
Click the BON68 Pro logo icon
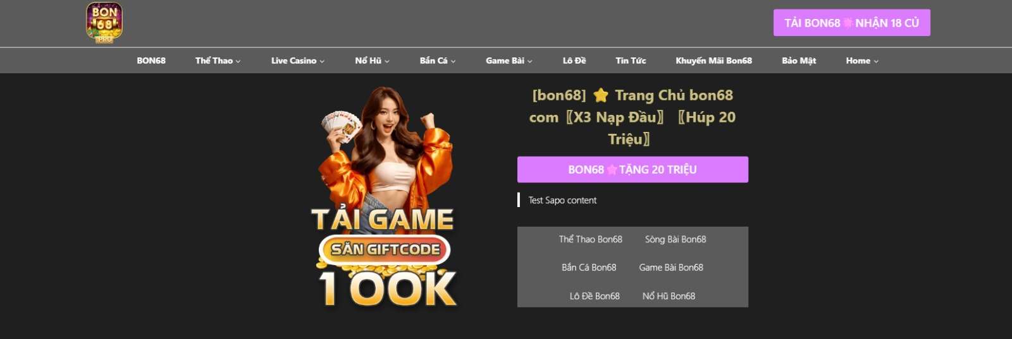click(x=104, y=23)
